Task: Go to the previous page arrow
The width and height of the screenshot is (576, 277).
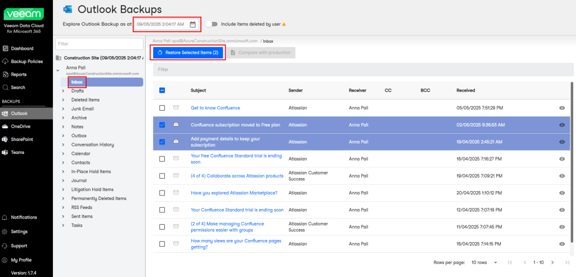Action: coord(525,262)
